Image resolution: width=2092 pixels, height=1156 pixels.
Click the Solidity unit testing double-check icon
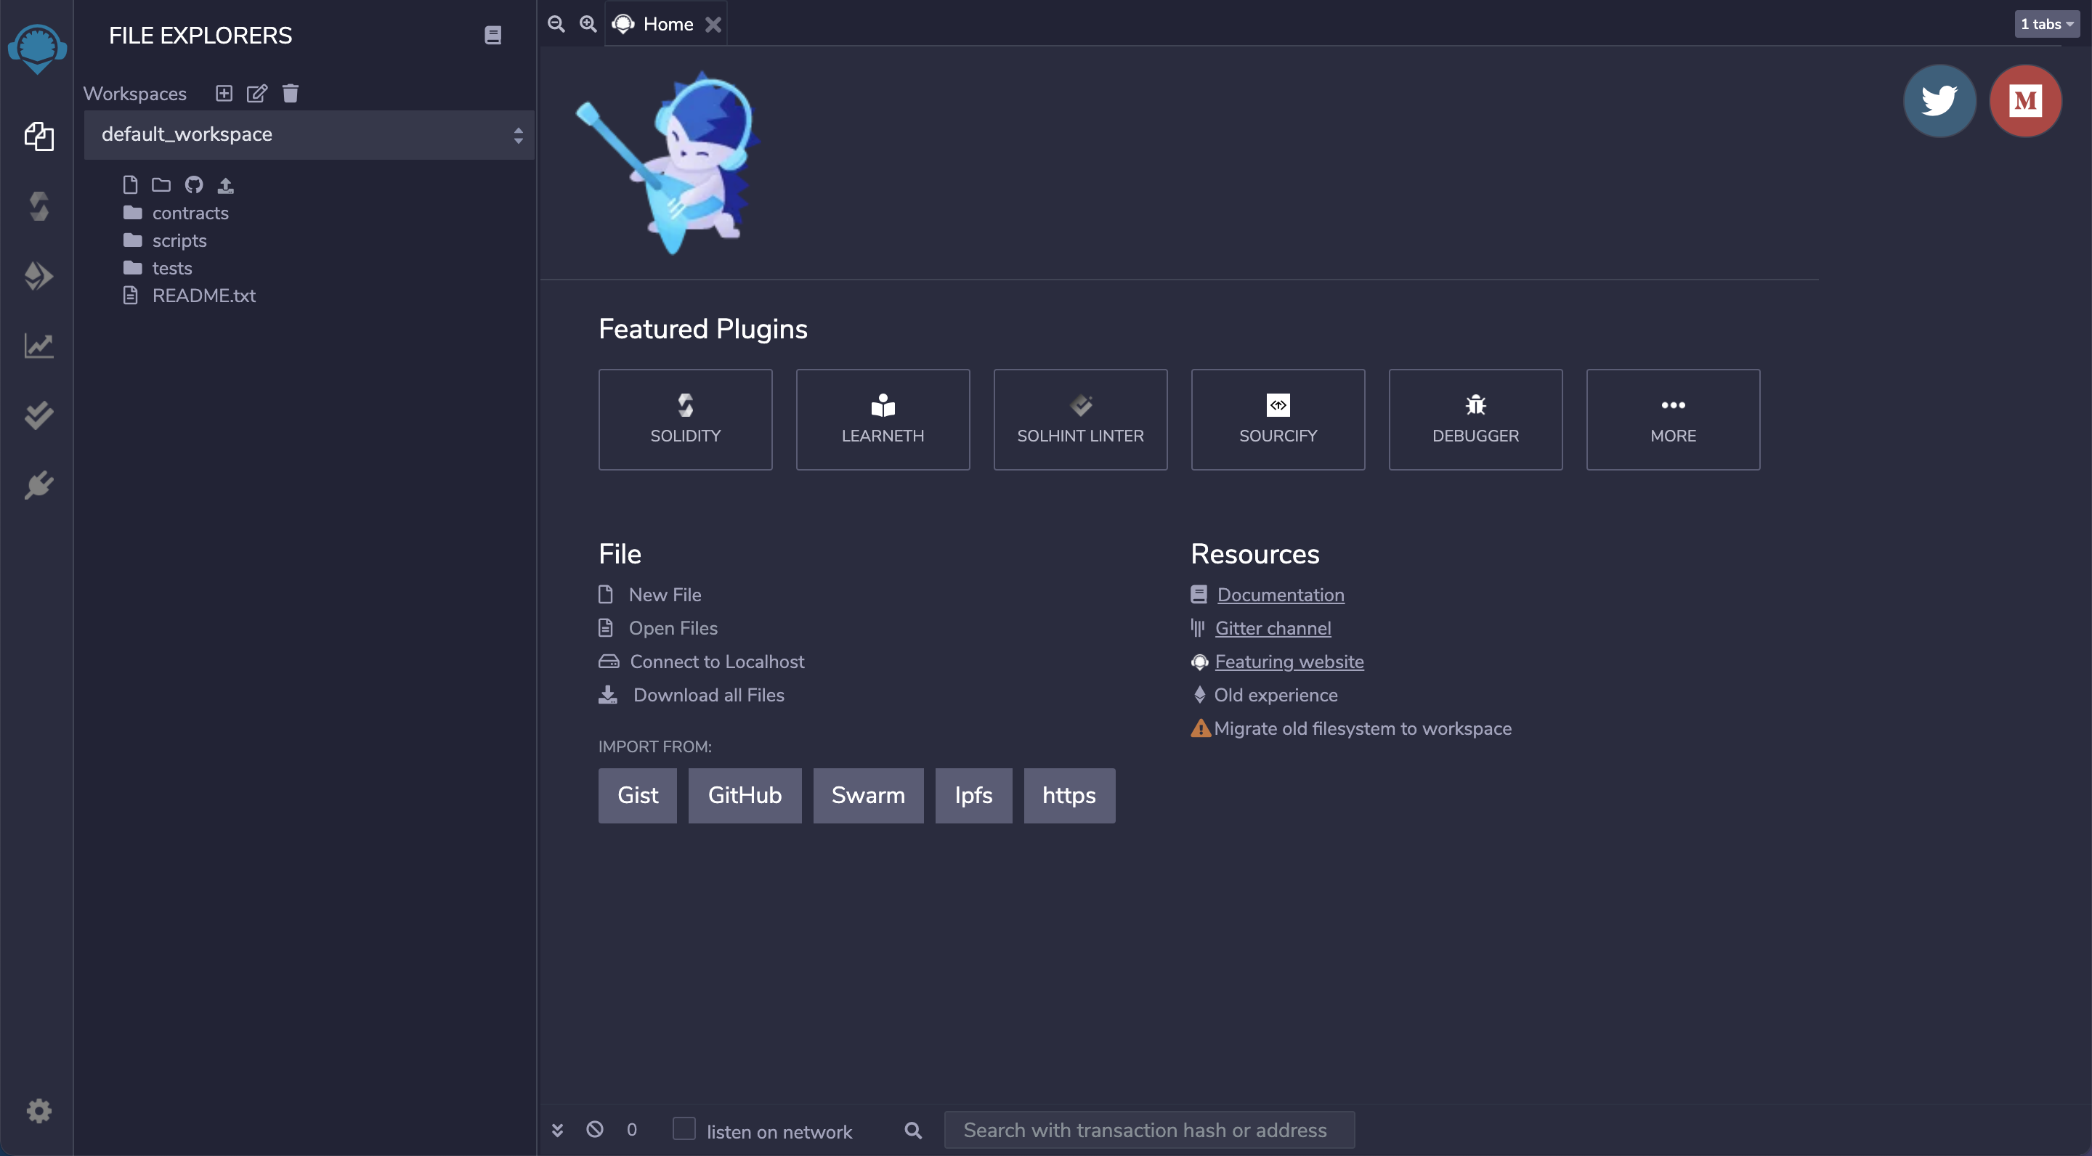click(x=38, y=415)
